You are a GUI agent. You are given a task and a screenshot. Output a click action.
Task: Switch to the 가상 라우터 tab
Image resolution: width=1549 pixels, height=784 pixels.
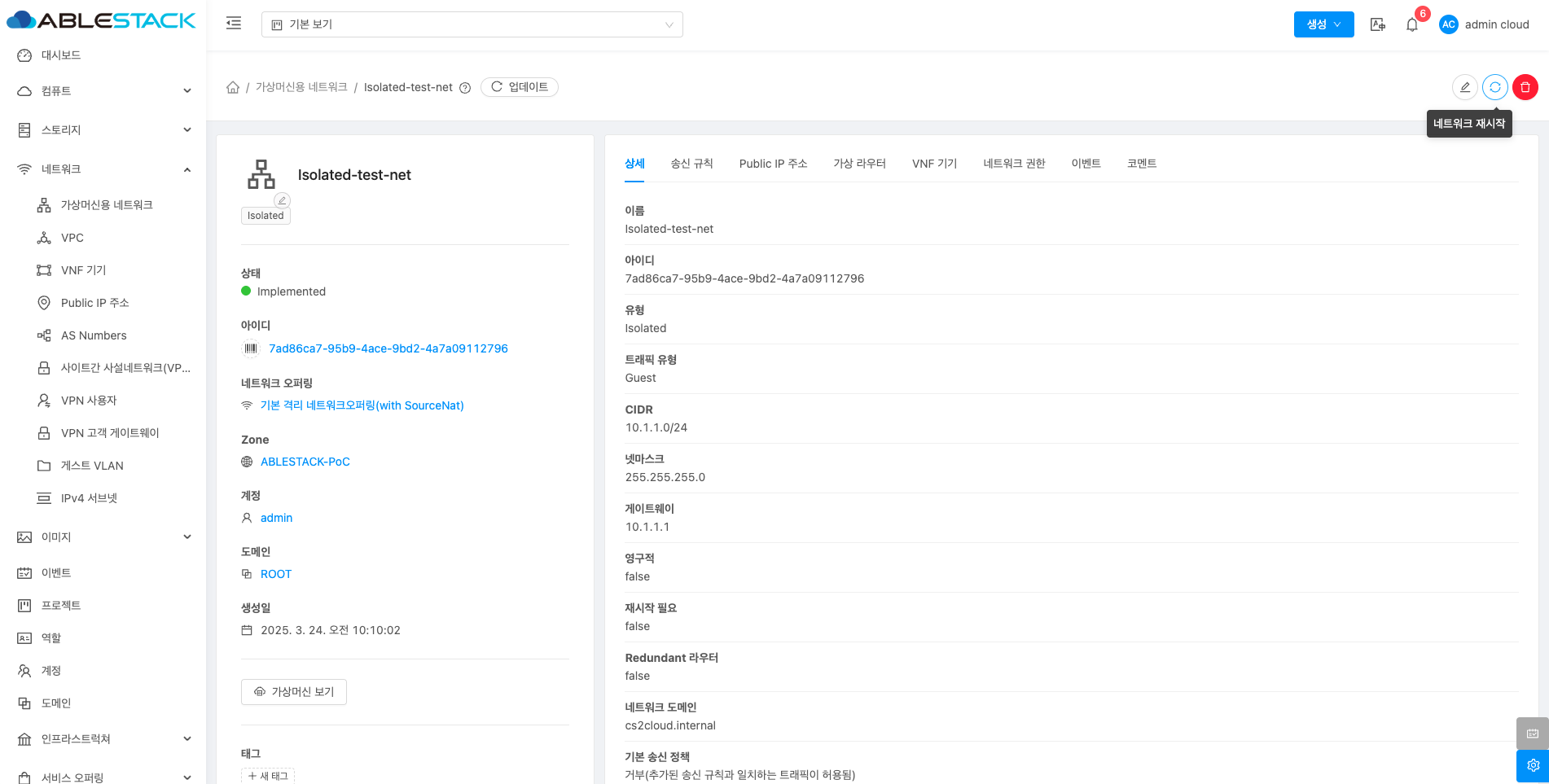point(859,164)
